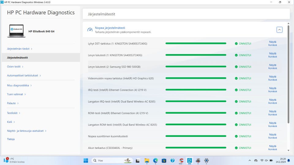Open Järjestelmän tiedot section

[x=18, y=49]
